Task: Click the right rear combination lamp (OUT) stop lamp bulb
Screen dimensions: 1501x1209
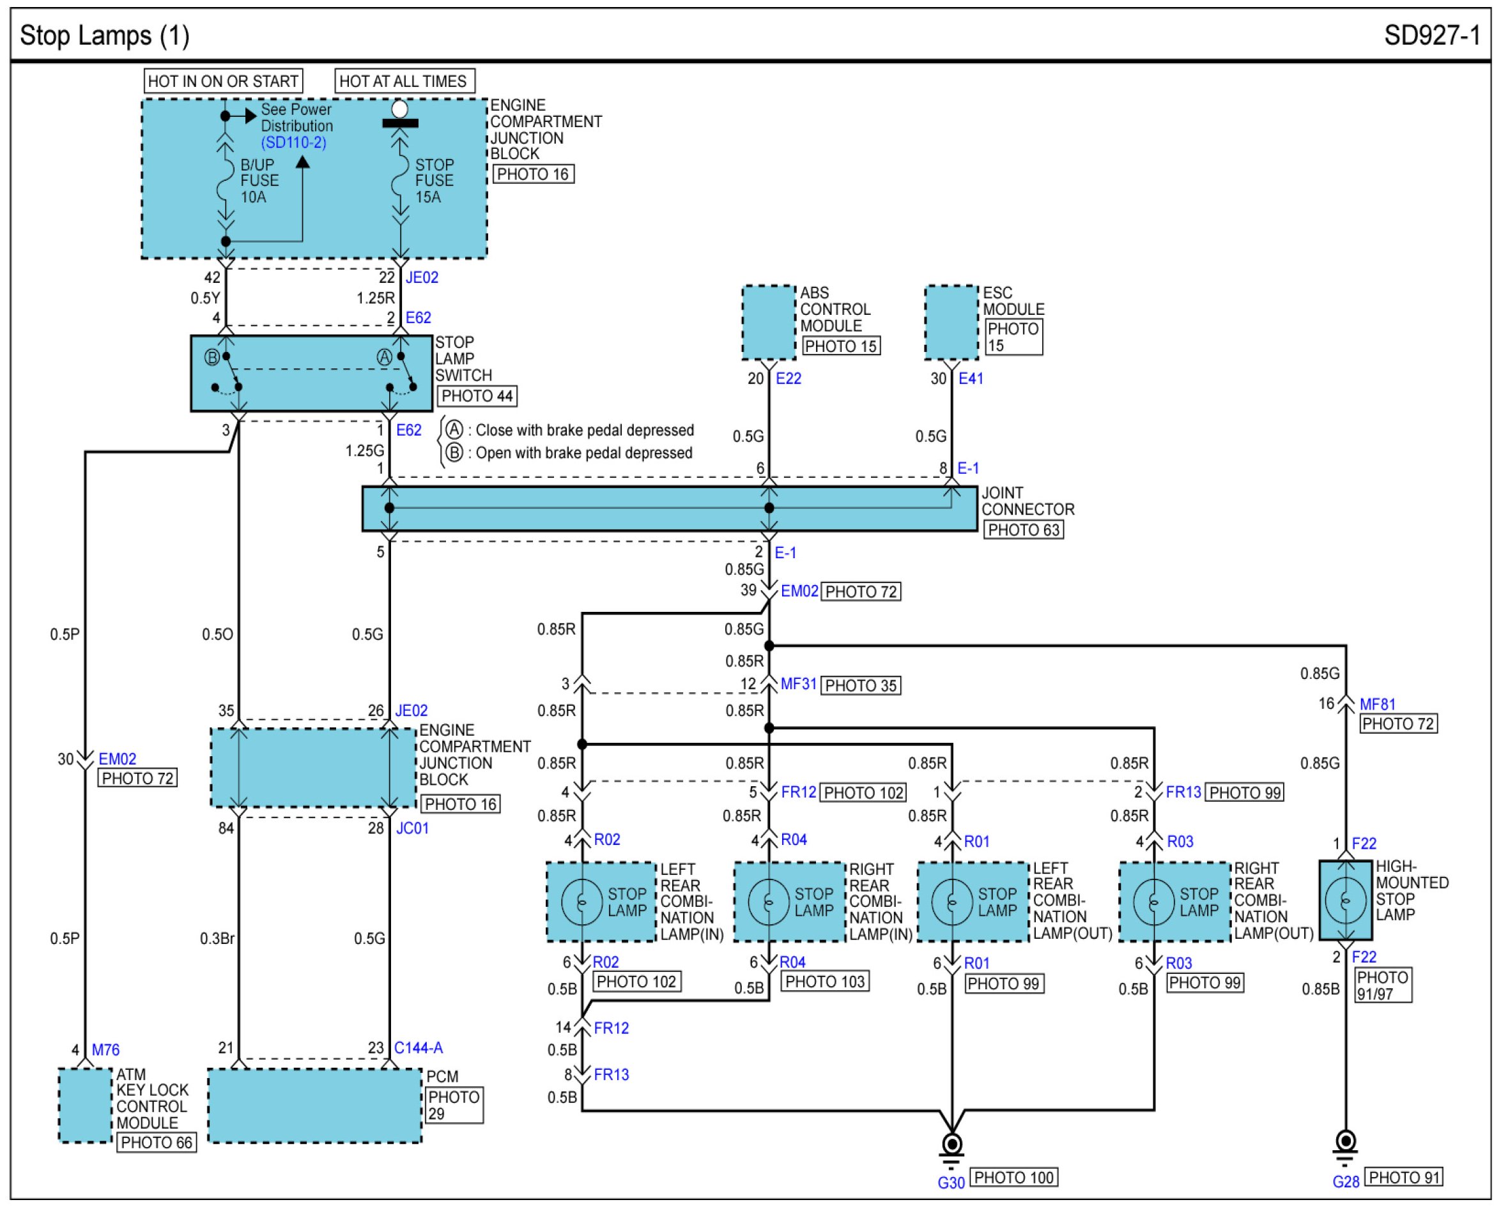Action: [x=1154, y=902]
